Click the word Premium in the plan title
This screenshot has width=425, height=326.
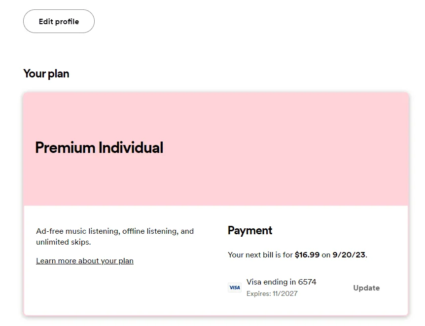pyautogui.click(x=65, y=147)
